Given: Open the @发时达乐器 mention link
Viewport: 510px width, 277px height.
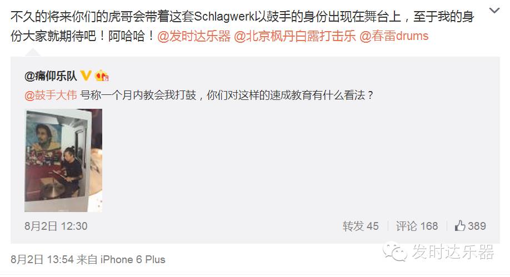Looking at the screenshot, I should pyautogui.click(x=194, y=36).
